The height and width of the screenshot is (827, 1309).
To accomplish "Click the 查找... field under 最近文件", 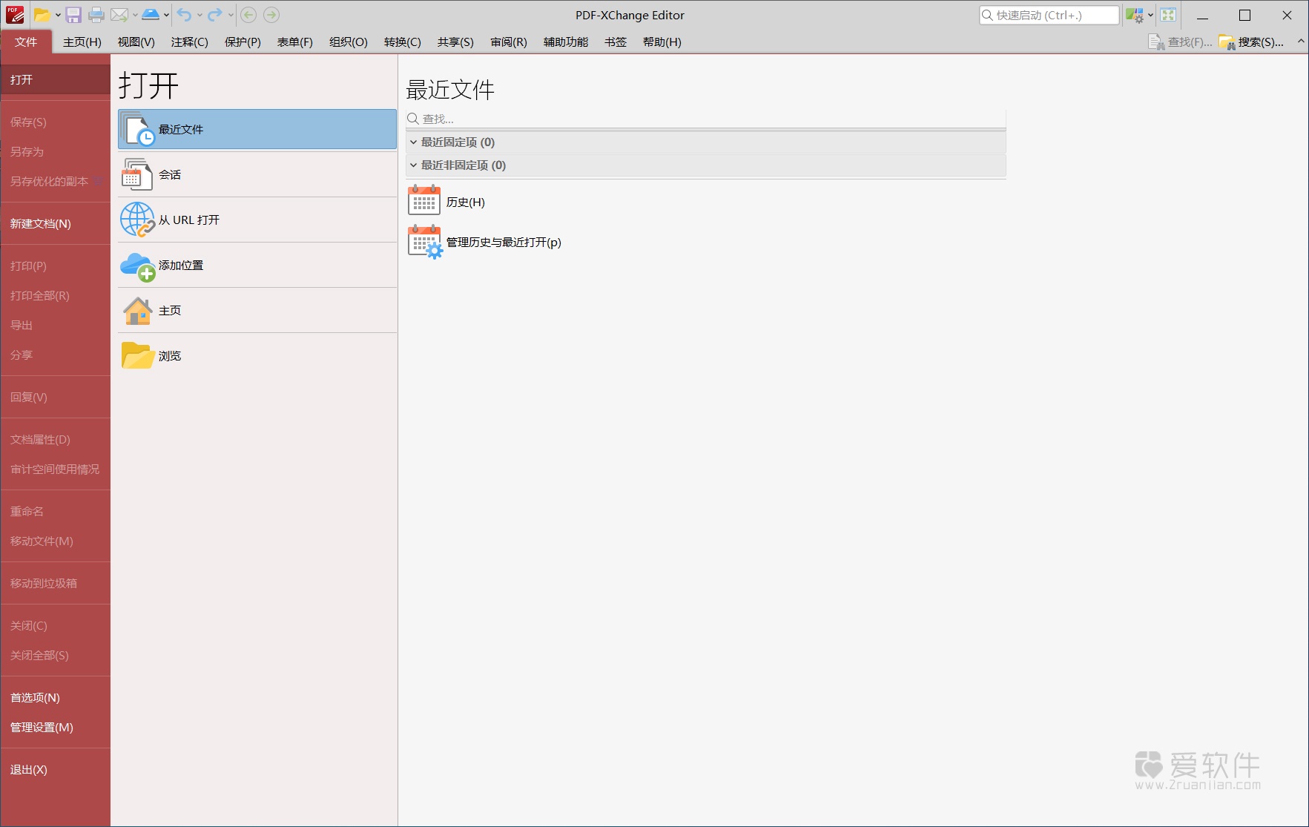I will coord(705,119).
